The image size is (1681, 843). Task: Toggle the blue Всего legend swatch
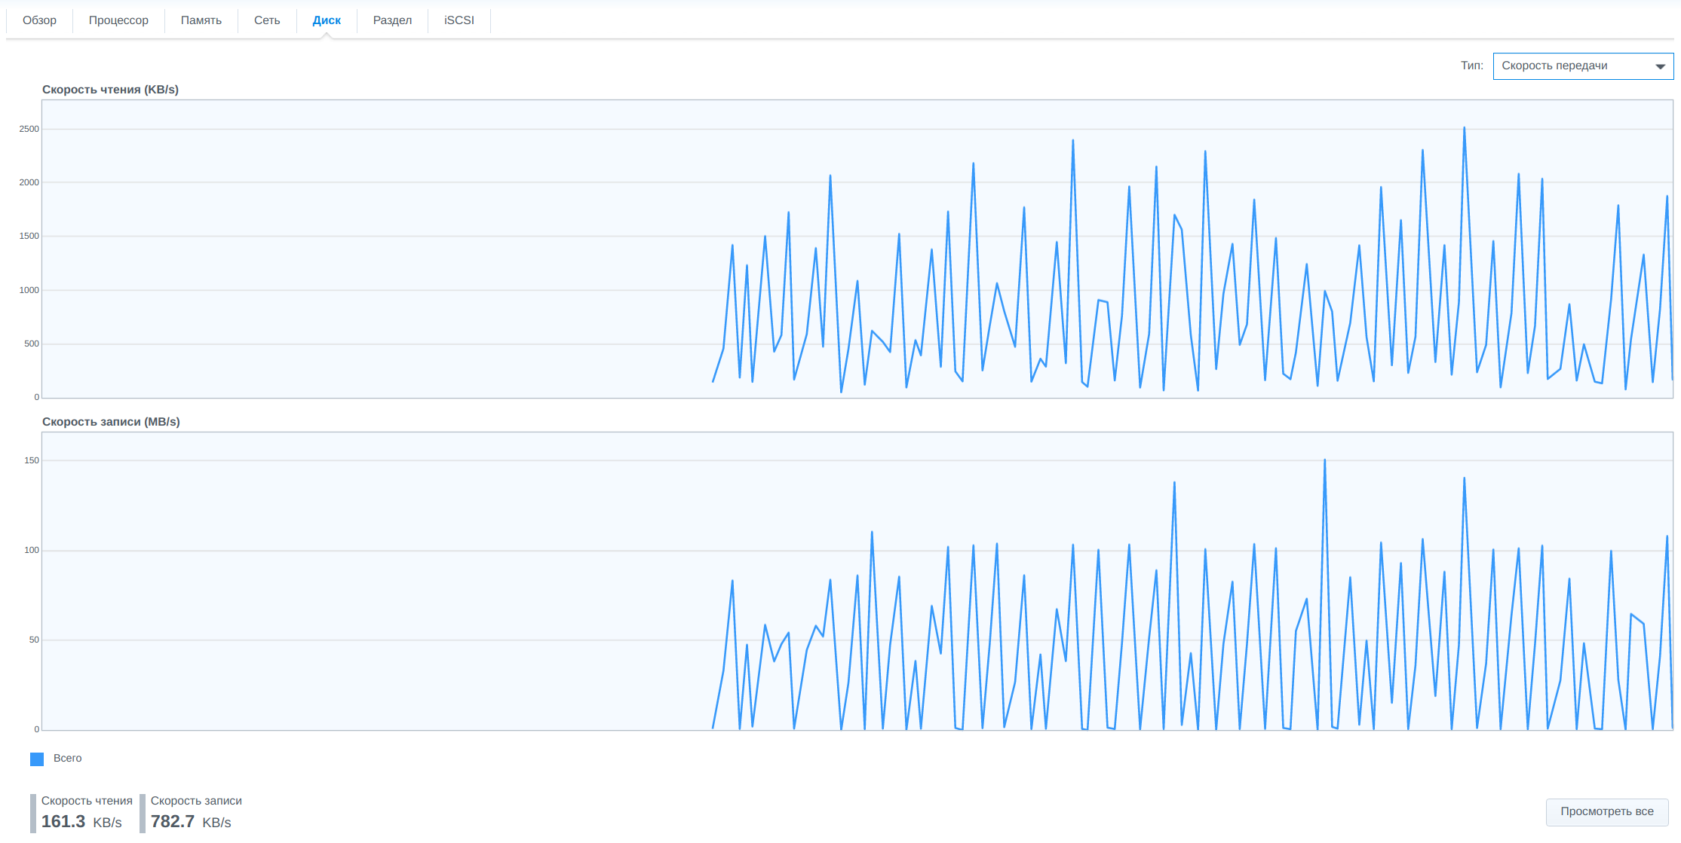click(x=37, y=759)
